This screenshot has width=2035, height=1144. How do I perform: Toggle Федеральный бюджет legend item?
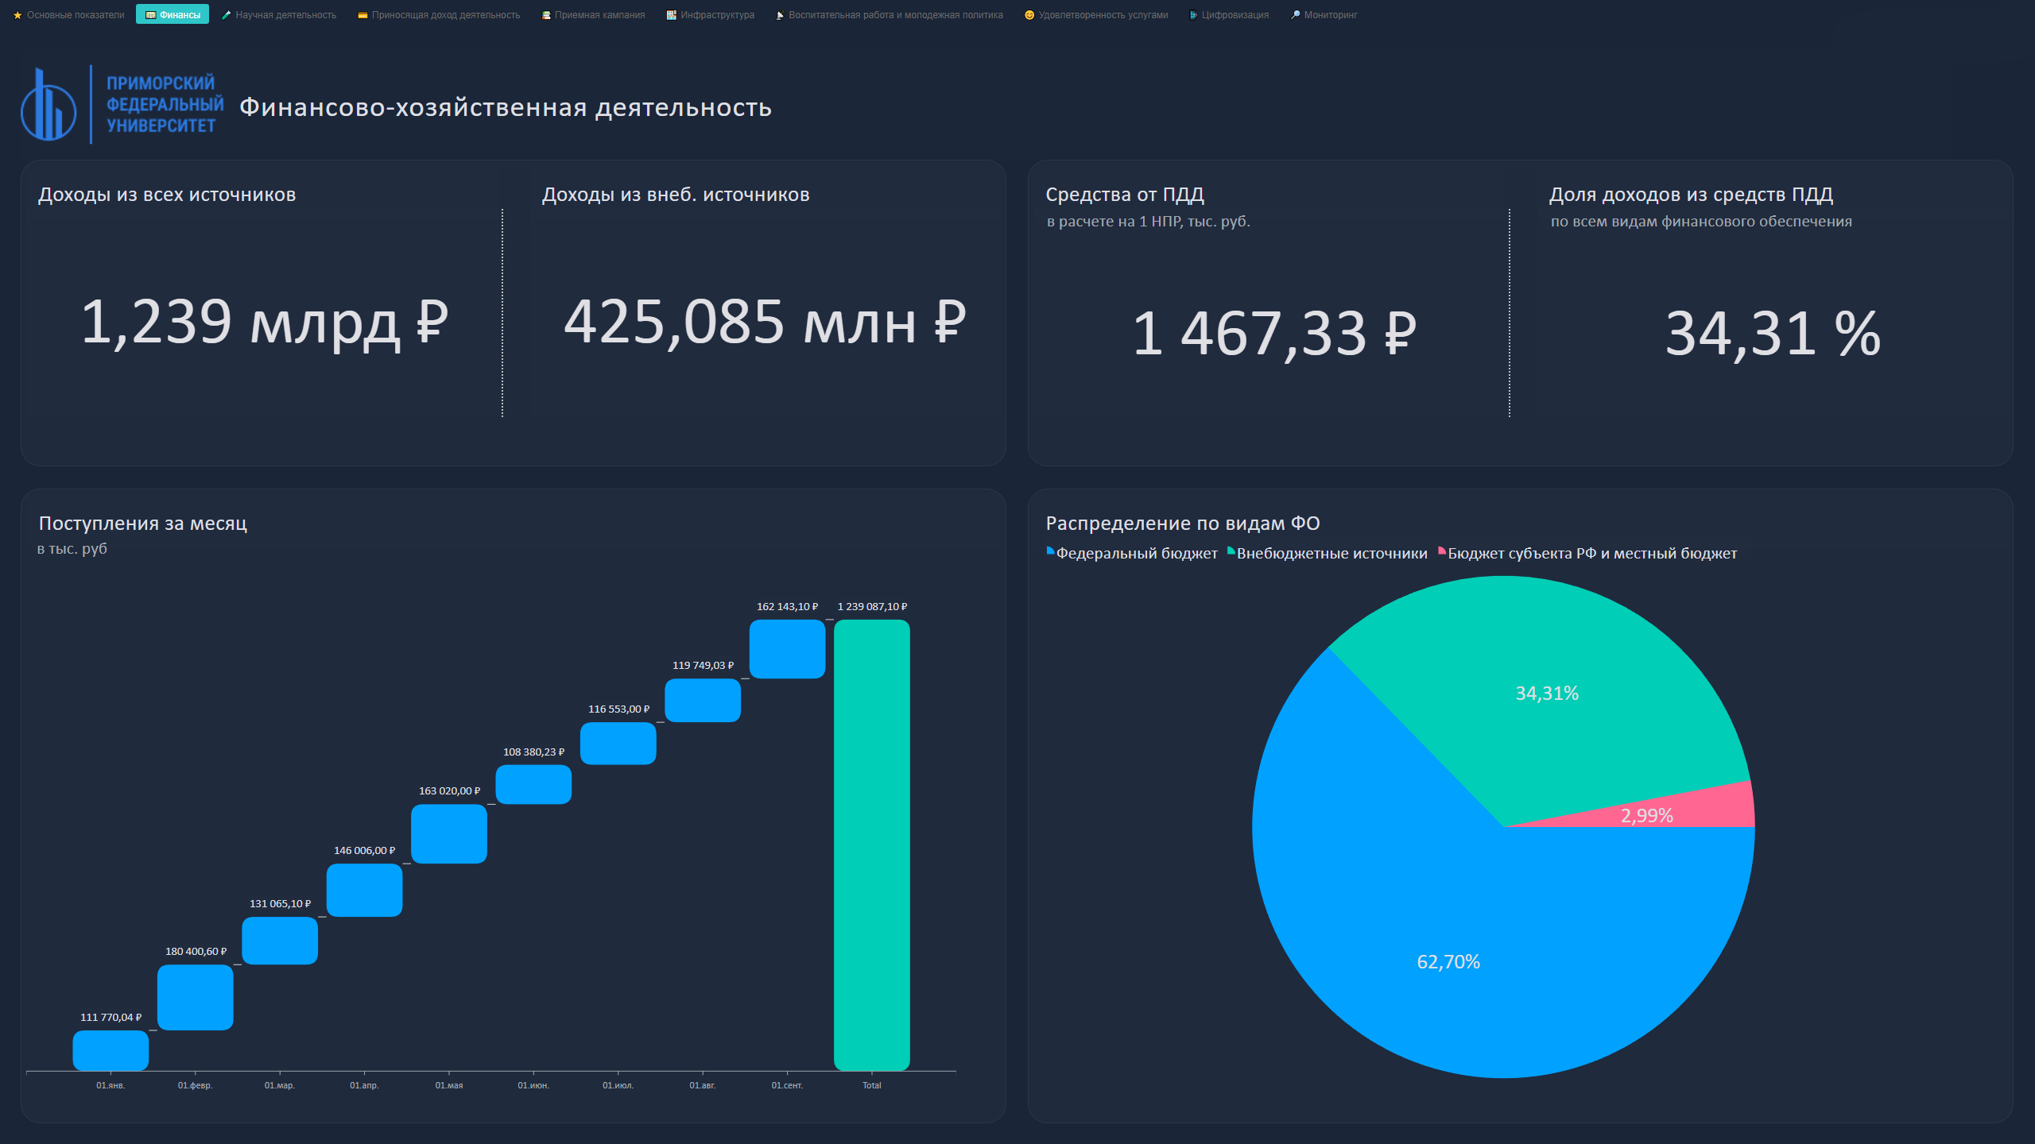1136,554
